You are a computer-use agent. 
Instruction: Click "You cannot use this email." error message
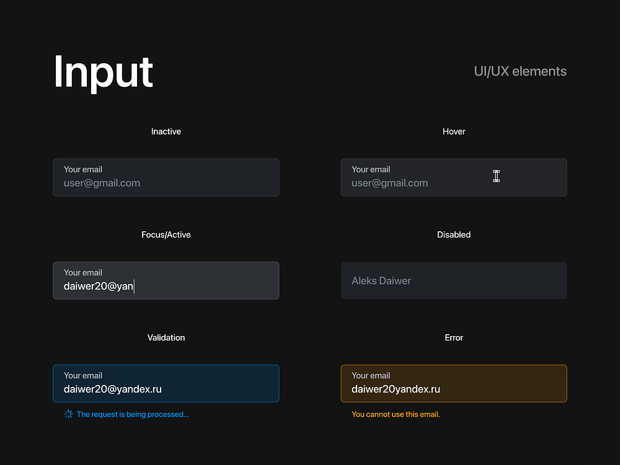pyautogui.click(x=396, y=414)
